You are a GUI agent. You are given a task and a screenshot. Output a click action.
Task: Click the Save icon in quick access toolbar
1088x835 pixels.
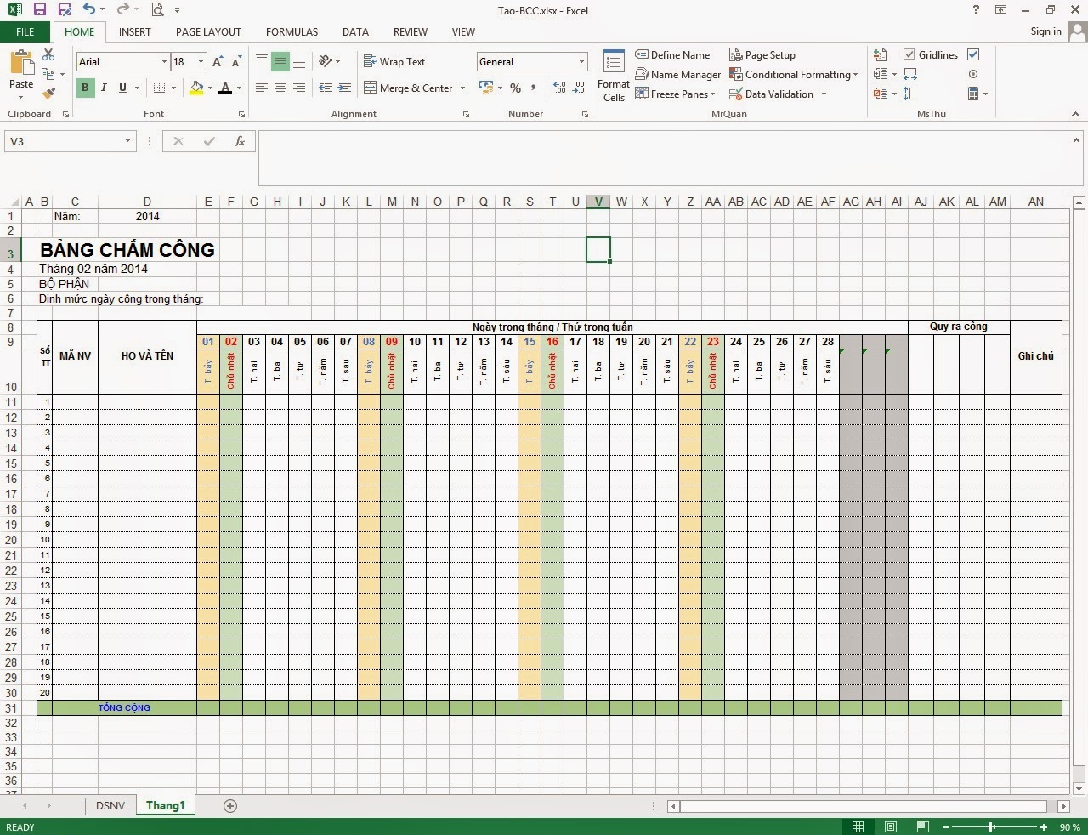pos(39,10)
